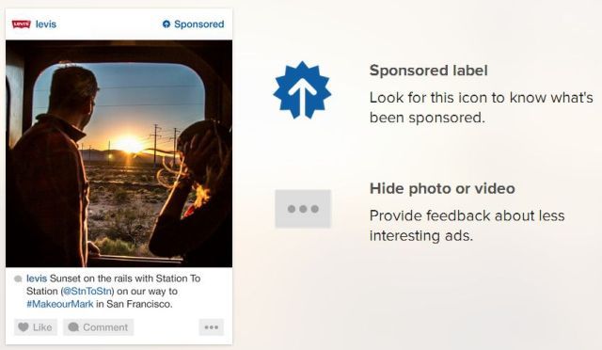Click the large blue sponsored arrow badge
The width and height of the screenshot is (602, 350).
point(302,90)
